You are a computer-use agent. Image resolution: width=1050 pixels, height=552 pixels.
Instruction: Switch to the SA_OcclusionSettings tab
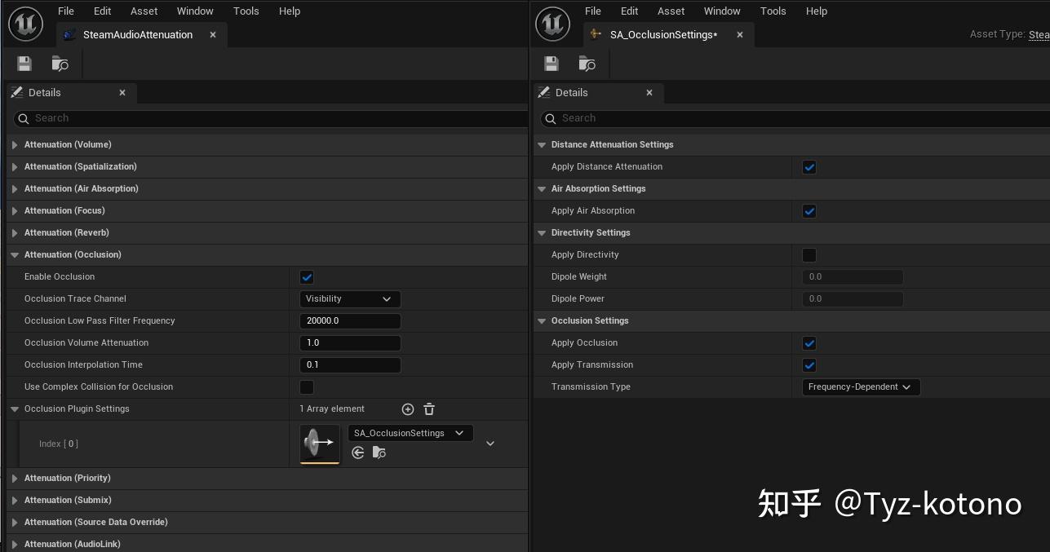662,34
